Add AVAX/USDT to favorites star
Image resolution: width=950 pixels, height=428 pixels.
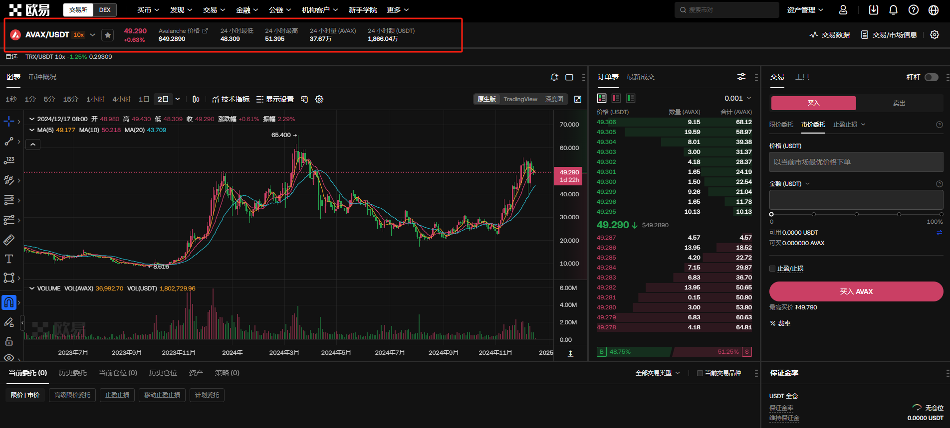point(108,35)
